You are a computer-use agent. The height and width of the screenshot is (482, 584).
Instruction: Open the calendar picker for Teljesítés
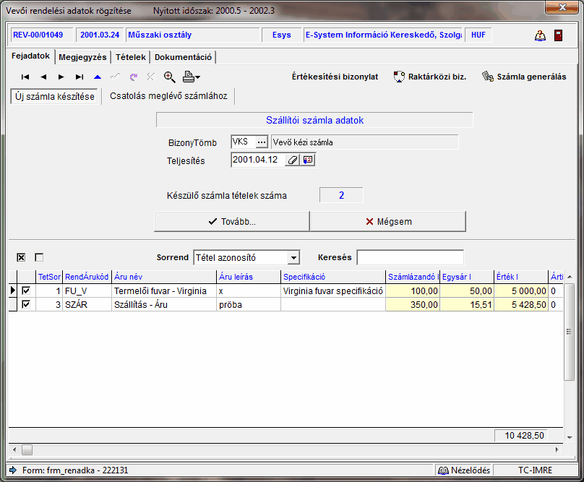(x=308, y=160)
